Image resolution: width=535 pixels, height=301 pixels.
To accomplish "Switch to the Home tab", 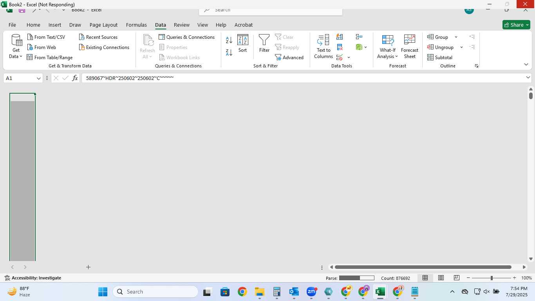I will (33, 25).
